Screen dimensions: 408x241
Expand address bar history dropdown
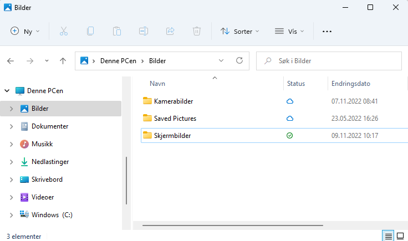(x=221, y=60)
